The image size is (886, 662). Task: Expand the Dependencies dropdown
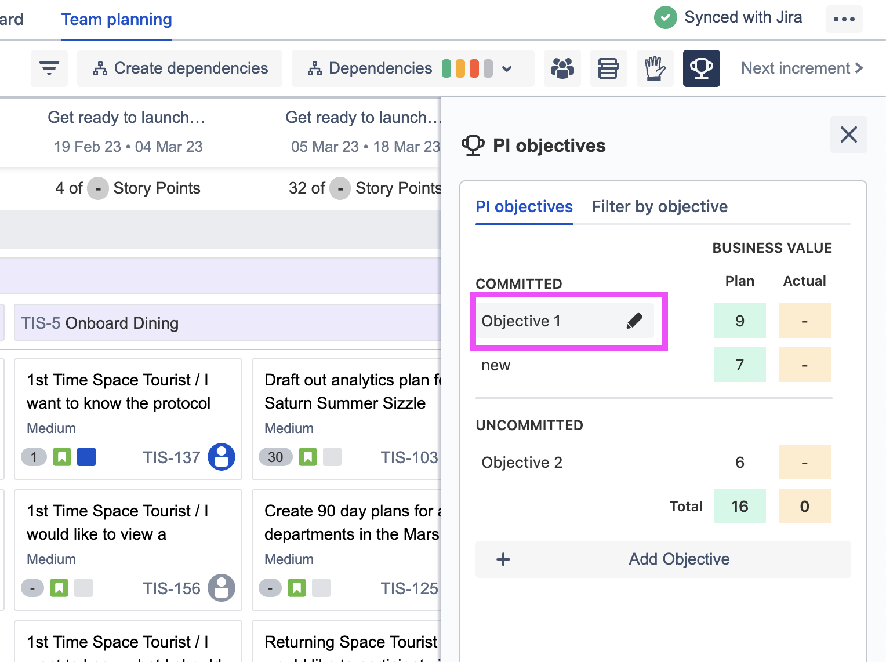tap(507, 68)
